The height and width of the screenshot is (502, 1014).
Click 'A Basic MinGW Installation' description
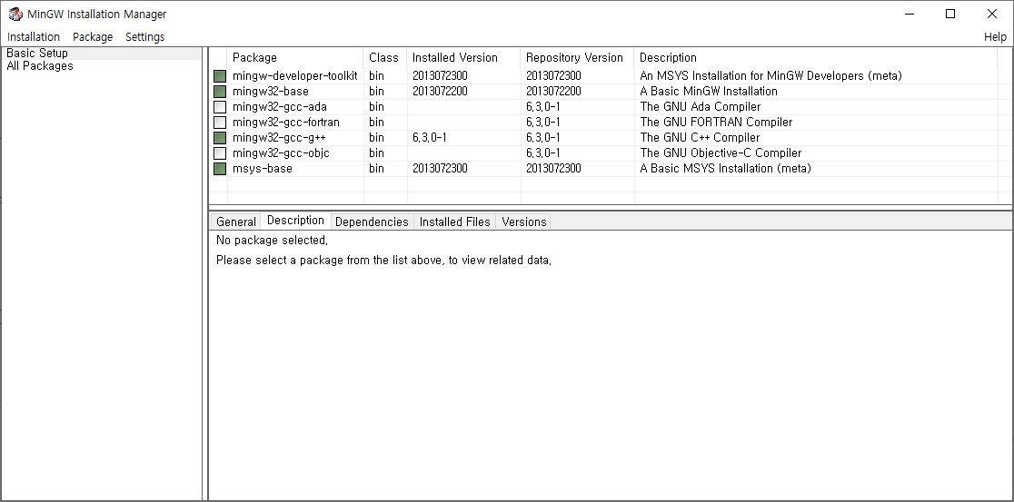click(x=708, y=92)
